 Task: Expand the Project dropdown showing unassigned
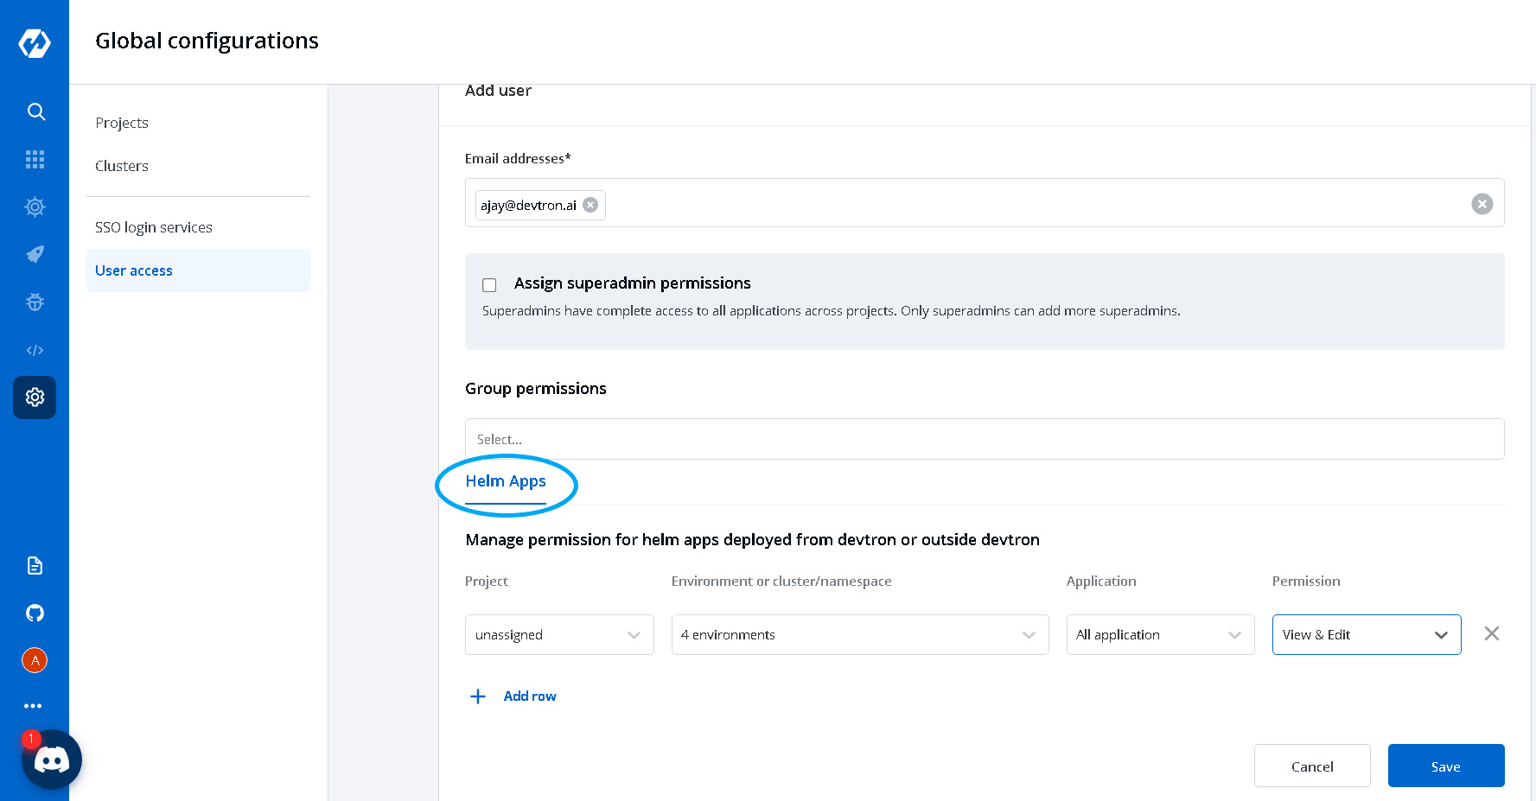[559, 634]
